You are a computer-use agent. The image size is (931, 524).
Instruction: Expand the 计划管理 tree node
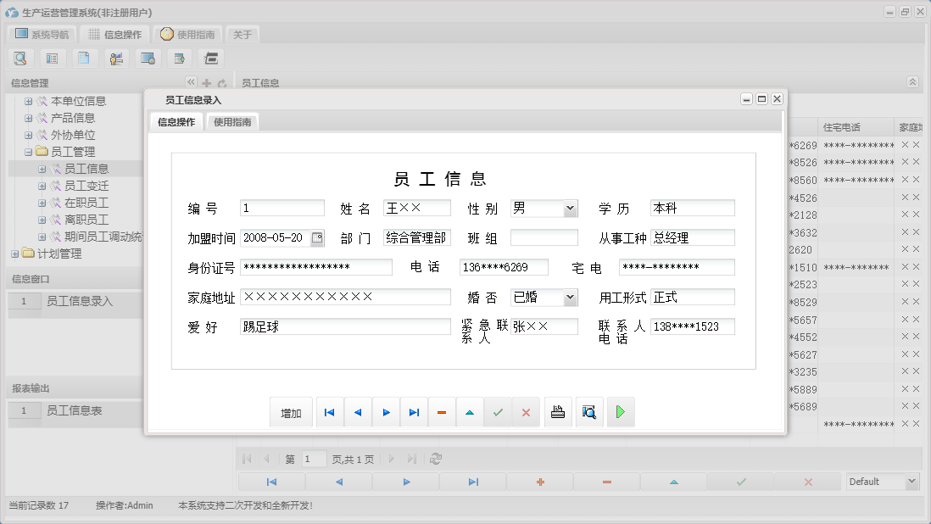pos(17,253)
